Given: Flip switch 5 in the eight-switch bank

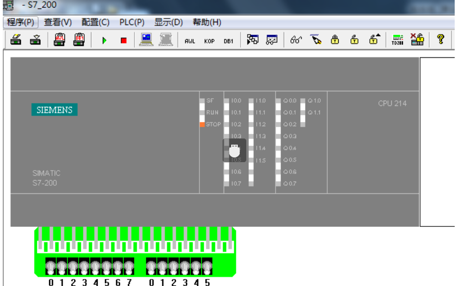Looking at the screenshot, I should [107, 267].
